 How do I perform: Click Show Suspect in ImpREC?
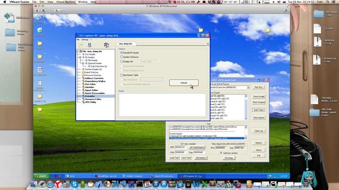point(258,102)
